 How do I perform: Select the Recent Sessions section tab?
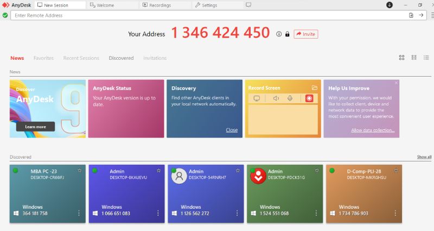(81, 58)
